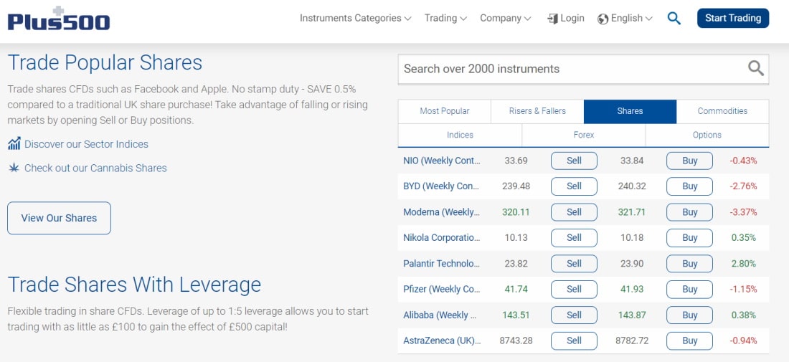
Task: Focus the Search over 2000 instruments field
Action: pos(583,69)
